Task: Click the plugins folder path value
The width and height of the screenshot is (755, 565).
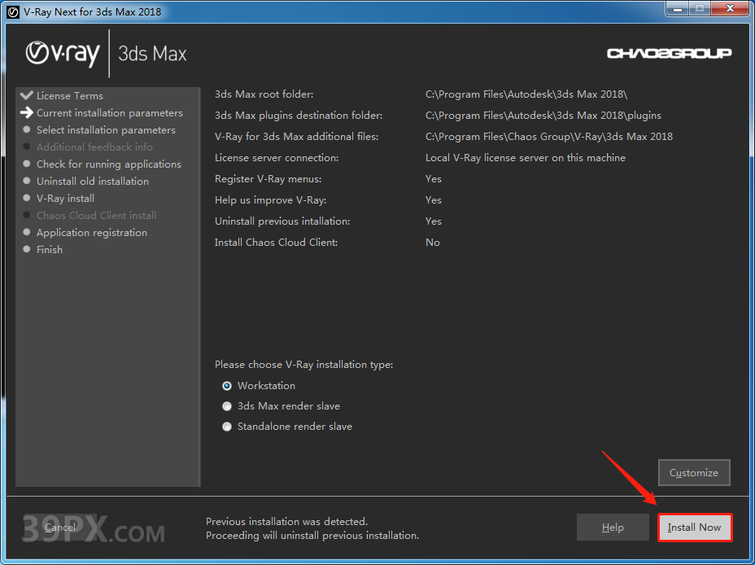Action: pyautogui.click(x=543, y=116)
